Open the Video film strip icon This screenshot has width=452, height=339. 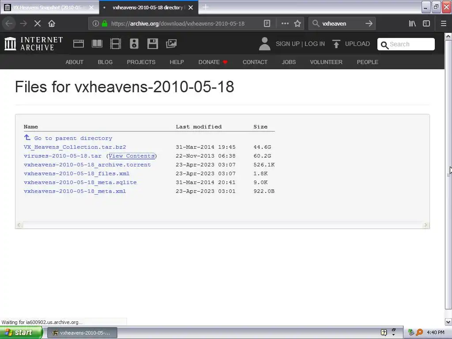pos(116,44)
